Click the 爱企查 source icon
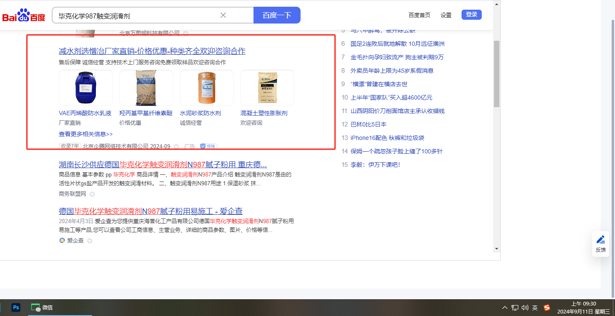615x316 pixels. (x=62, y=241)
